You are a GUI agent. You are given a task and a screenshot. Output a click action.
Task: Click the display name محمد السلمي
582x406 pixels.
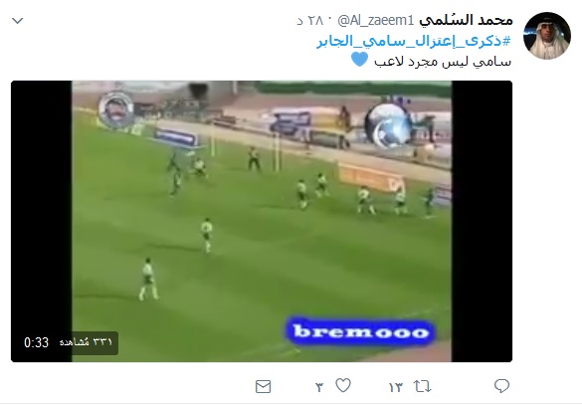tap(466, 20)
